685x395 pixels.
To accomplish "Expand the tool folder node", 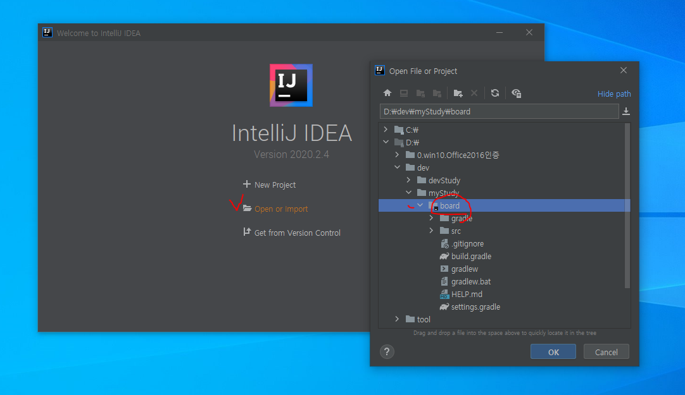I will (397, 319).
